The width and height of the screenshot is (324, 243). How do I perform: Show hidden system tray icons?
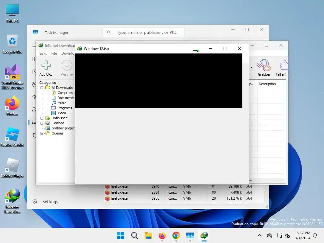[259, 235]
